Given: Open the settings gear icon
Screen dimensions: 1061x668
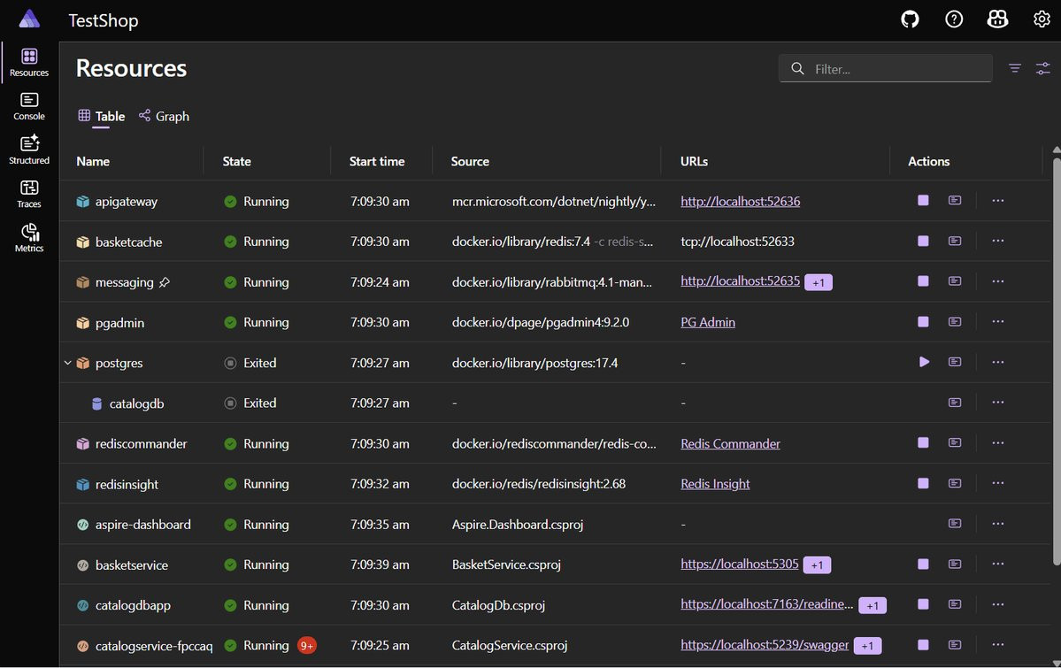Looking at the screenshot, I should (1042, 19).
